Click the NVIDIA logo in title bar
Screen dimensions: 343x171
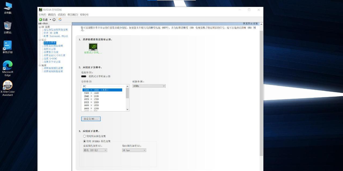[40, 10]
